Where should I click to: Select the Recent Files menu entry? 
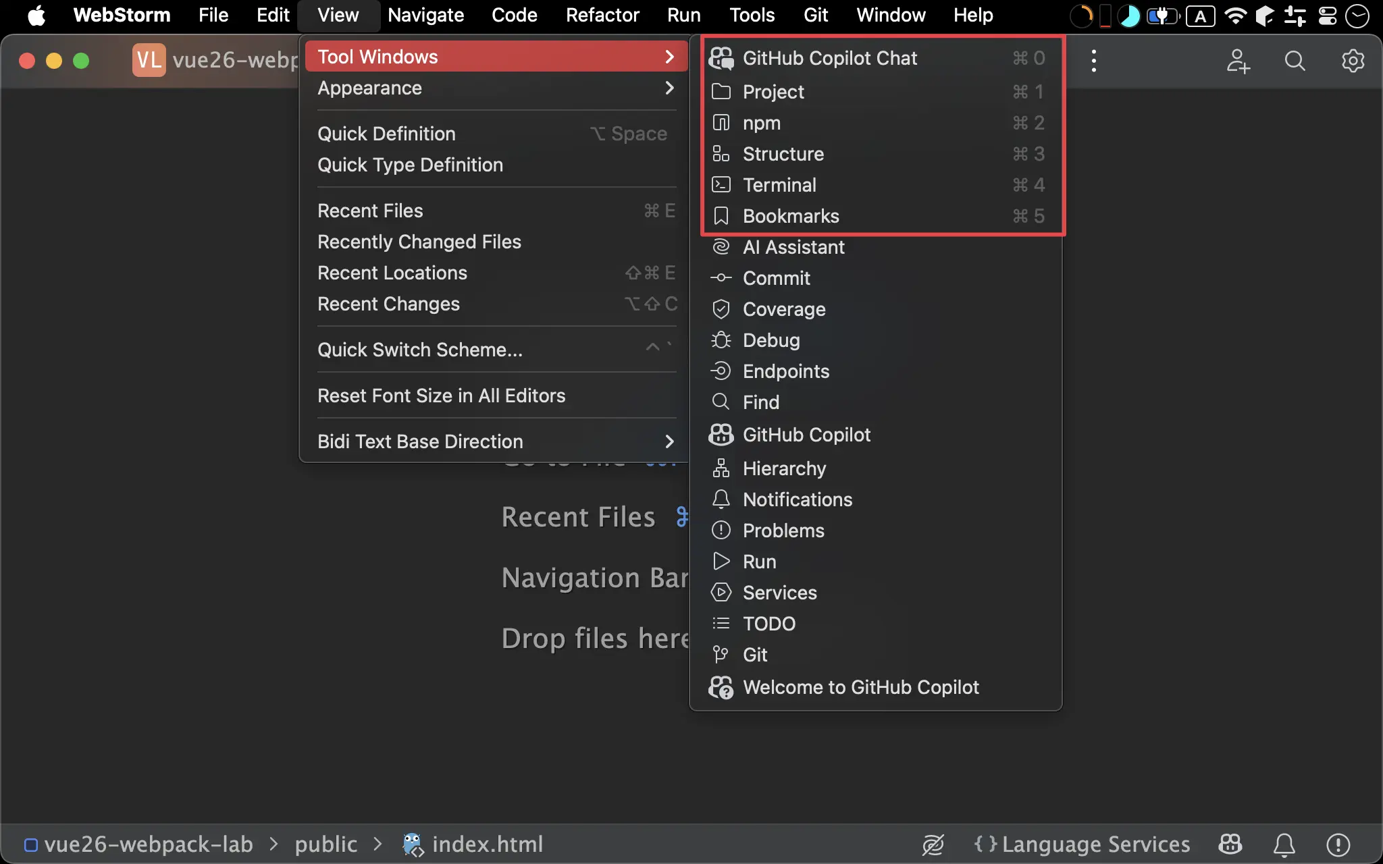click(496, 211)
